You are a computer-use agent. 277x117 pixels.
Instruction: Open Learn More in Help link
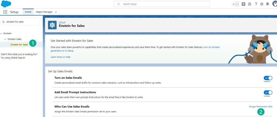click(x=60, y=57)
